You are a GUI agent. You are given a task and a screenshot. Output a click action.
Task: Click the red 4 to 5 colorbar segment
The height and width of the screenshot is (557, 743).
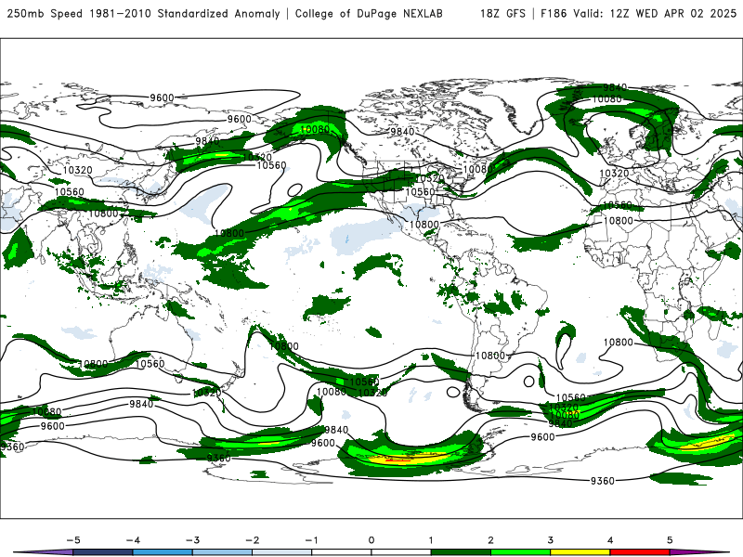tap(640, 552)
